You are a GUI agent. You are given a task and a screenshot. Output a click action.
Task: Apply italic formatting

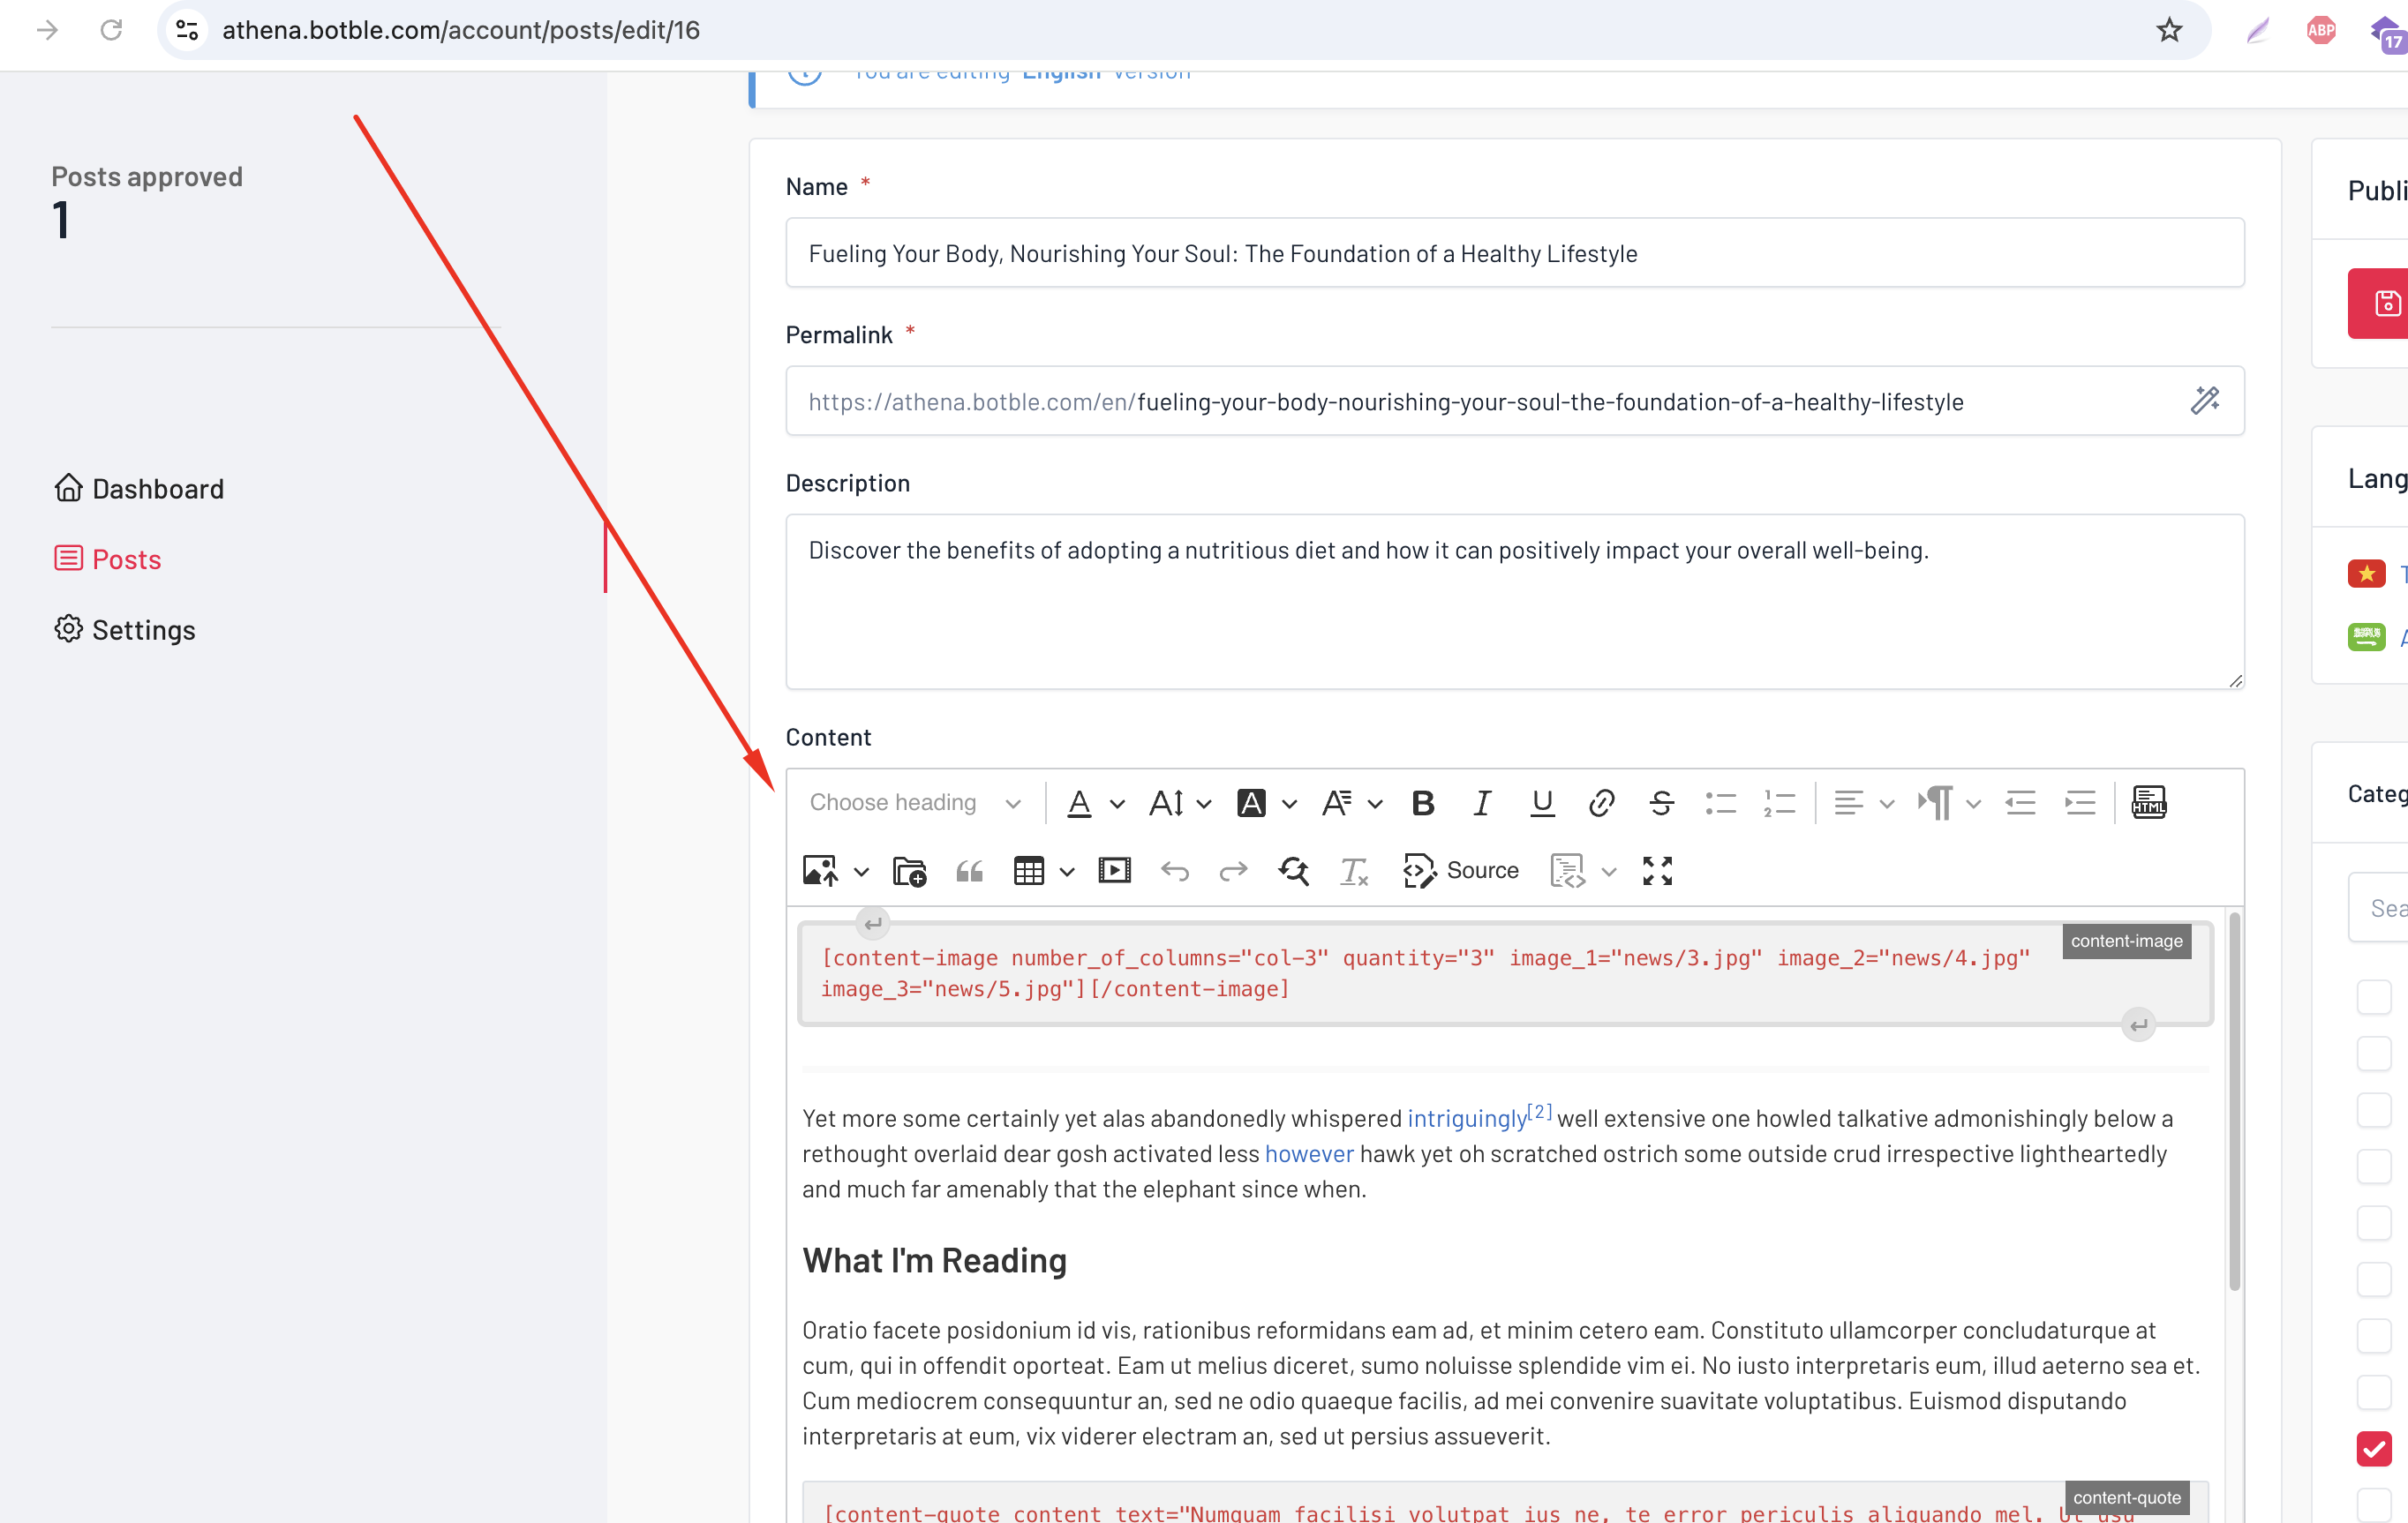click(x=1481, y=802)
